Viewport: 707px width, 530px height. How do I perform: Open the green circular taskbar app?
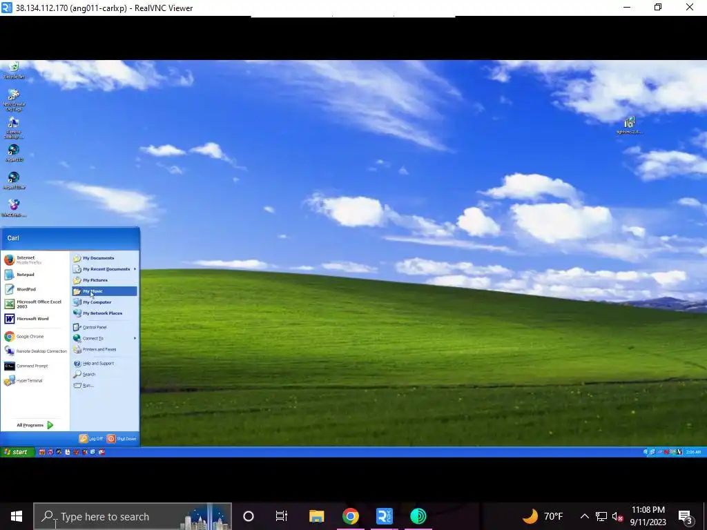pyautogui.click(x=418, y=516)
